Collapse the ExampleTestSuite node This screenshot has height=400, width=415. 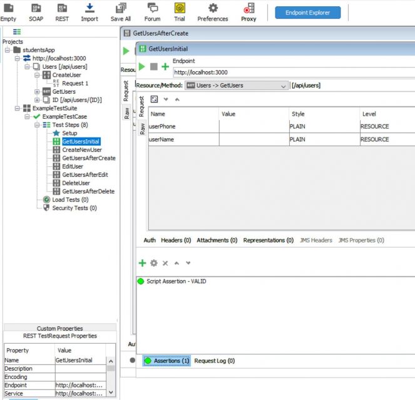(17, 108)
